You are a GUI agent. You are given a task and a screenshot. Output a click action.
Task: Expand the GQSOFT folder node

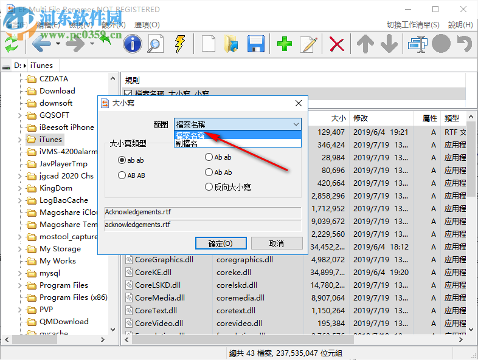click(x=20, y=115)
